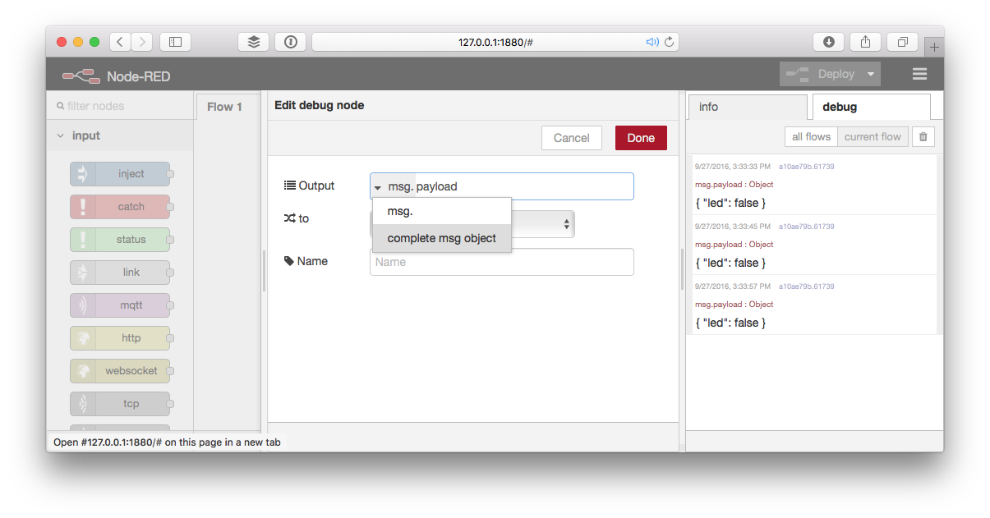Select the inject node in the palette
Image resolution: width=990 pixels, height=518 pixels.
pos(120,174)
